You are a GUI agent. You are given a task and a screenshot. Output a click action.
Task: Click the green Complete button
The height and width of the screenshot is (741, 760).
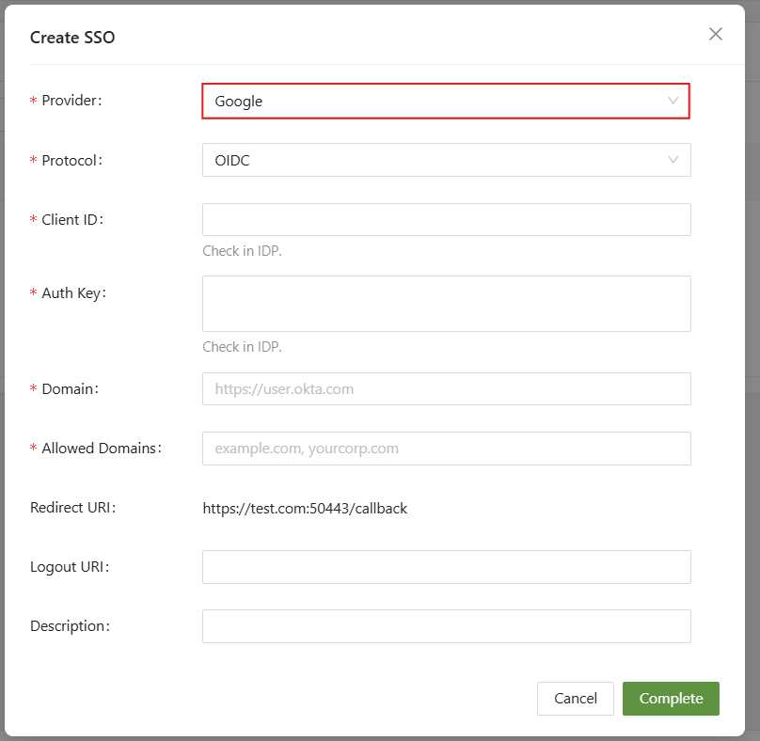[x=671, y=699]
